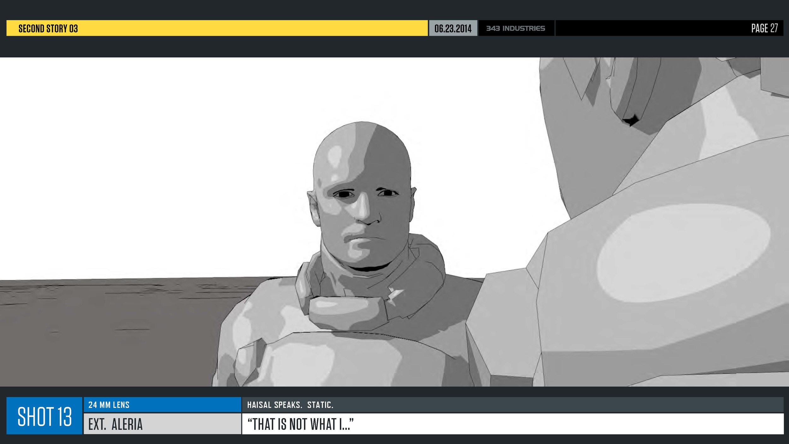Click the 'PAGE 27' label
The width and height of the screenshot is (789, 444).
pos(764,28)
